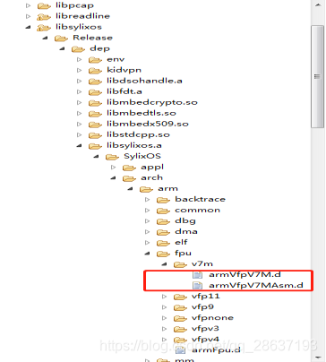Click the armVfpV7M.d file icon
This screenshot has height=362, width=326.
(197, 275)
